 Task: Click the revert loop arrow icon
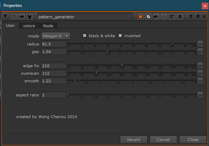172,17
